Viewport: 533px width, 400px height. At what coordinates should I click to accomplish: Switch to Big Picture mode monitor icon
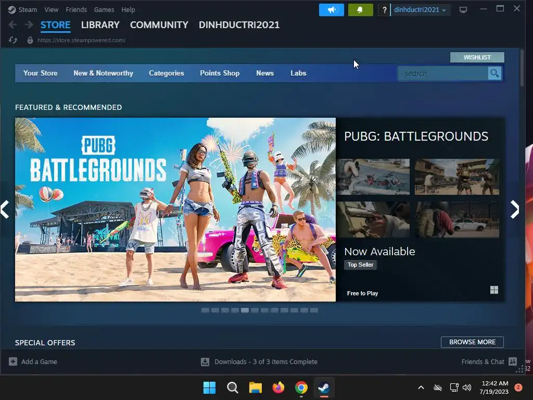click(x=463, y=10)
